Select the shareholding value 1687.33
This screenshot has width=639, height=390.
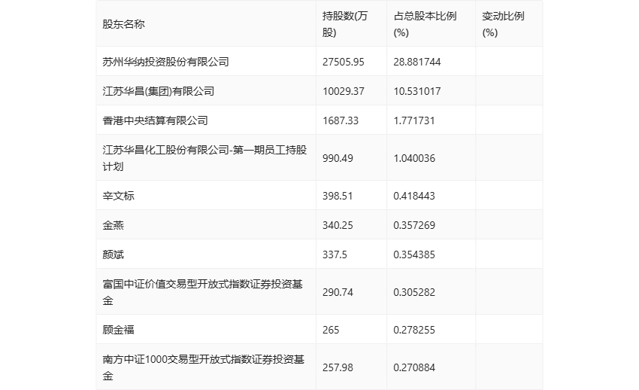(341, 120)
